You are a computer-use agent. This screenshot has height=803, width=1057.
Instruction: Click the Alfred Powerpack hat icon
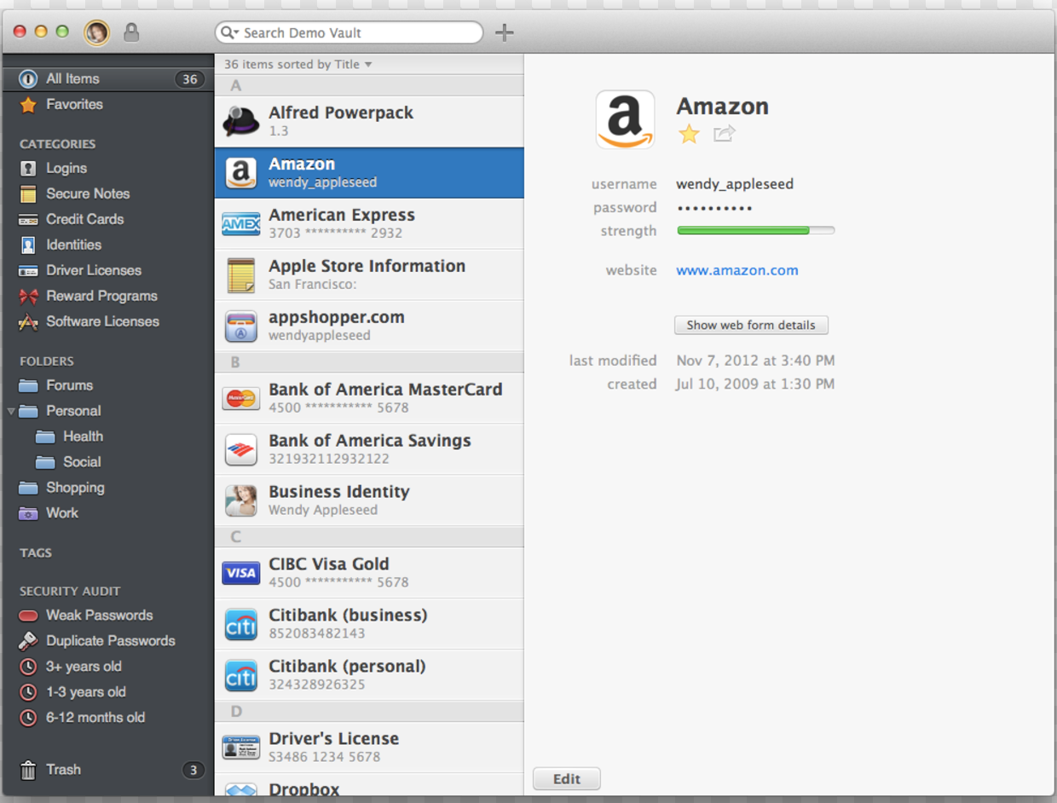(x=241, y=121)
